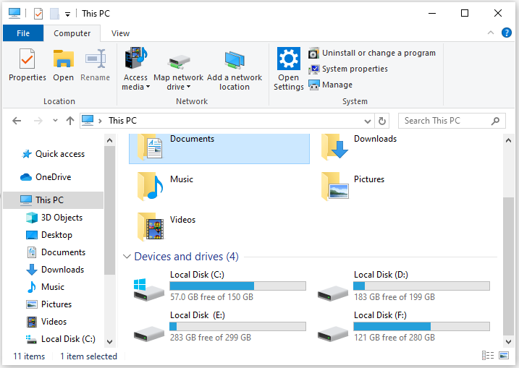The height and width of the screenshot is (368, 519).
Task: Switch to the Computer ribbon tab
Action: 72,33
